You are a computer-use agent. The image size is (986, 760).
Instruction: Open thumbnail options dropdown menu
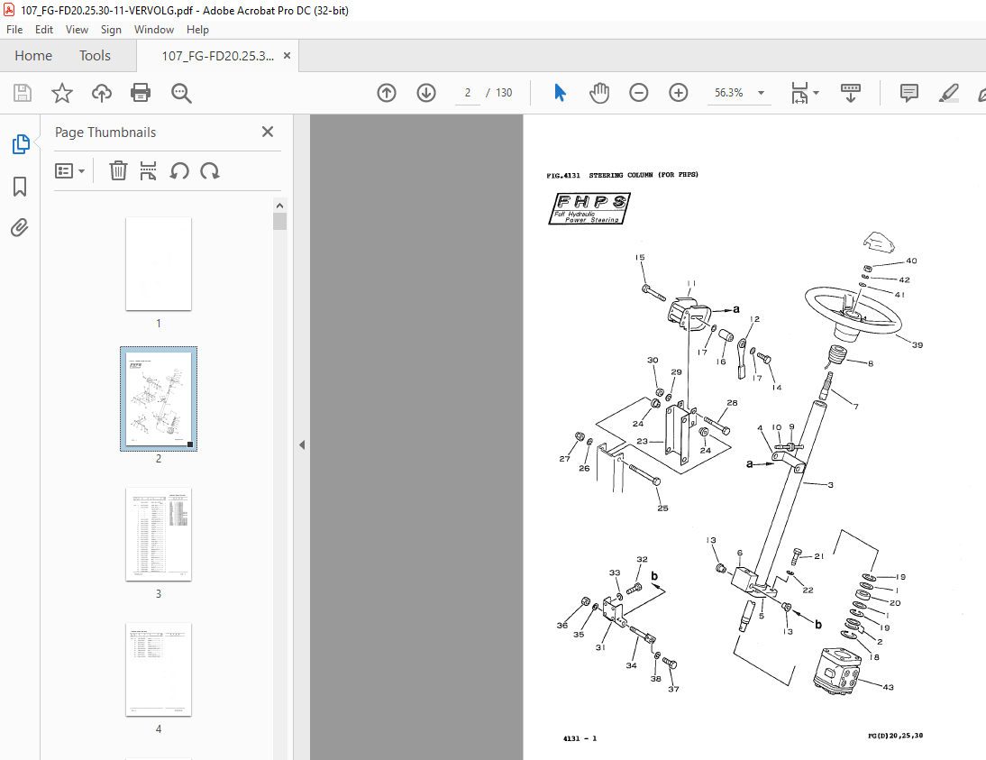[x=69, y=170]
